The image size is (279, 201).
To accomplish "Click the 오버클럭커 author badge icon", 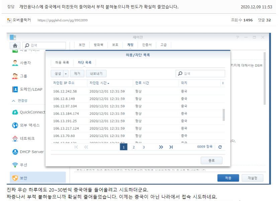I will tap(9, 20).
